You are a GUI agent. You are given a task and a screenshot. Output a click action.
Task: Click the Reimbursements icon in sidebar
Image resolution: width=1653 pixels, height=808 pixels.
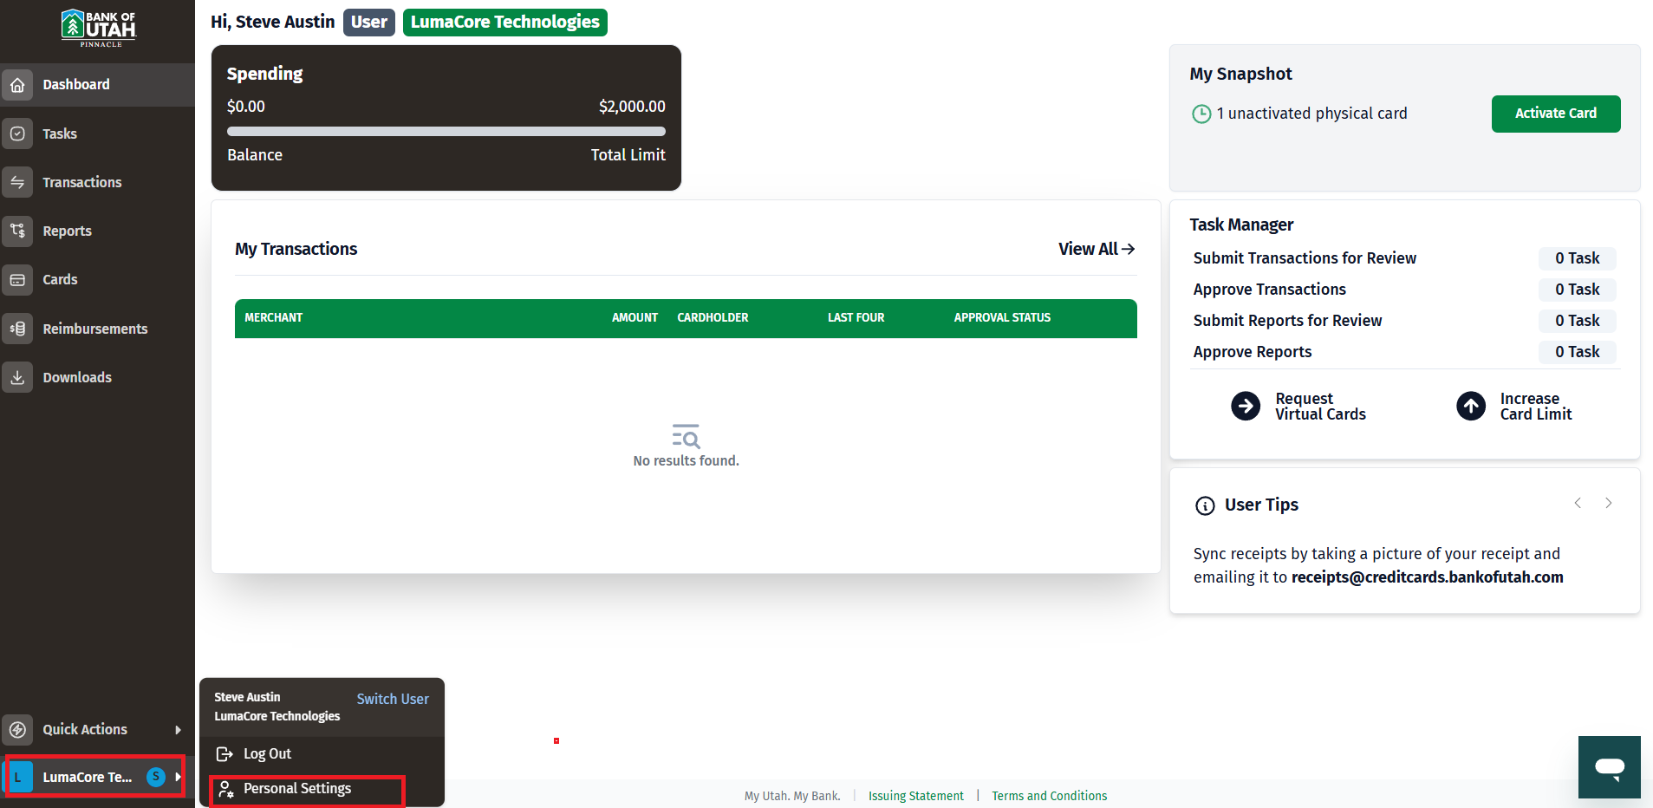(x=17, y=329)
